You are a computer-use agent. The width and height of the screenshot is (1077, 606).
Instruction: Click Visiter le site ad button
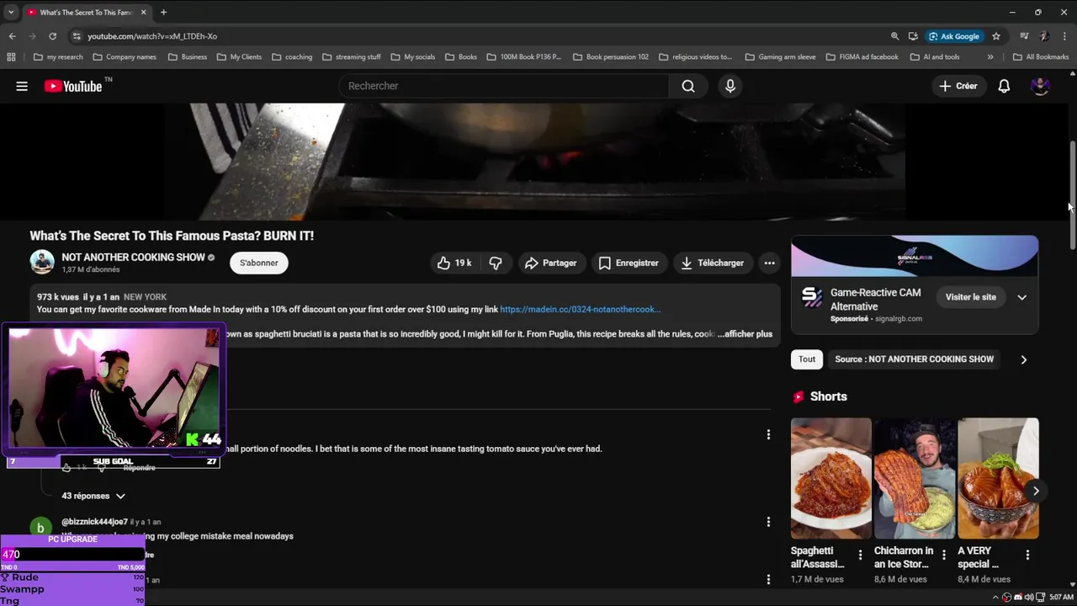[x=970, y=297]
